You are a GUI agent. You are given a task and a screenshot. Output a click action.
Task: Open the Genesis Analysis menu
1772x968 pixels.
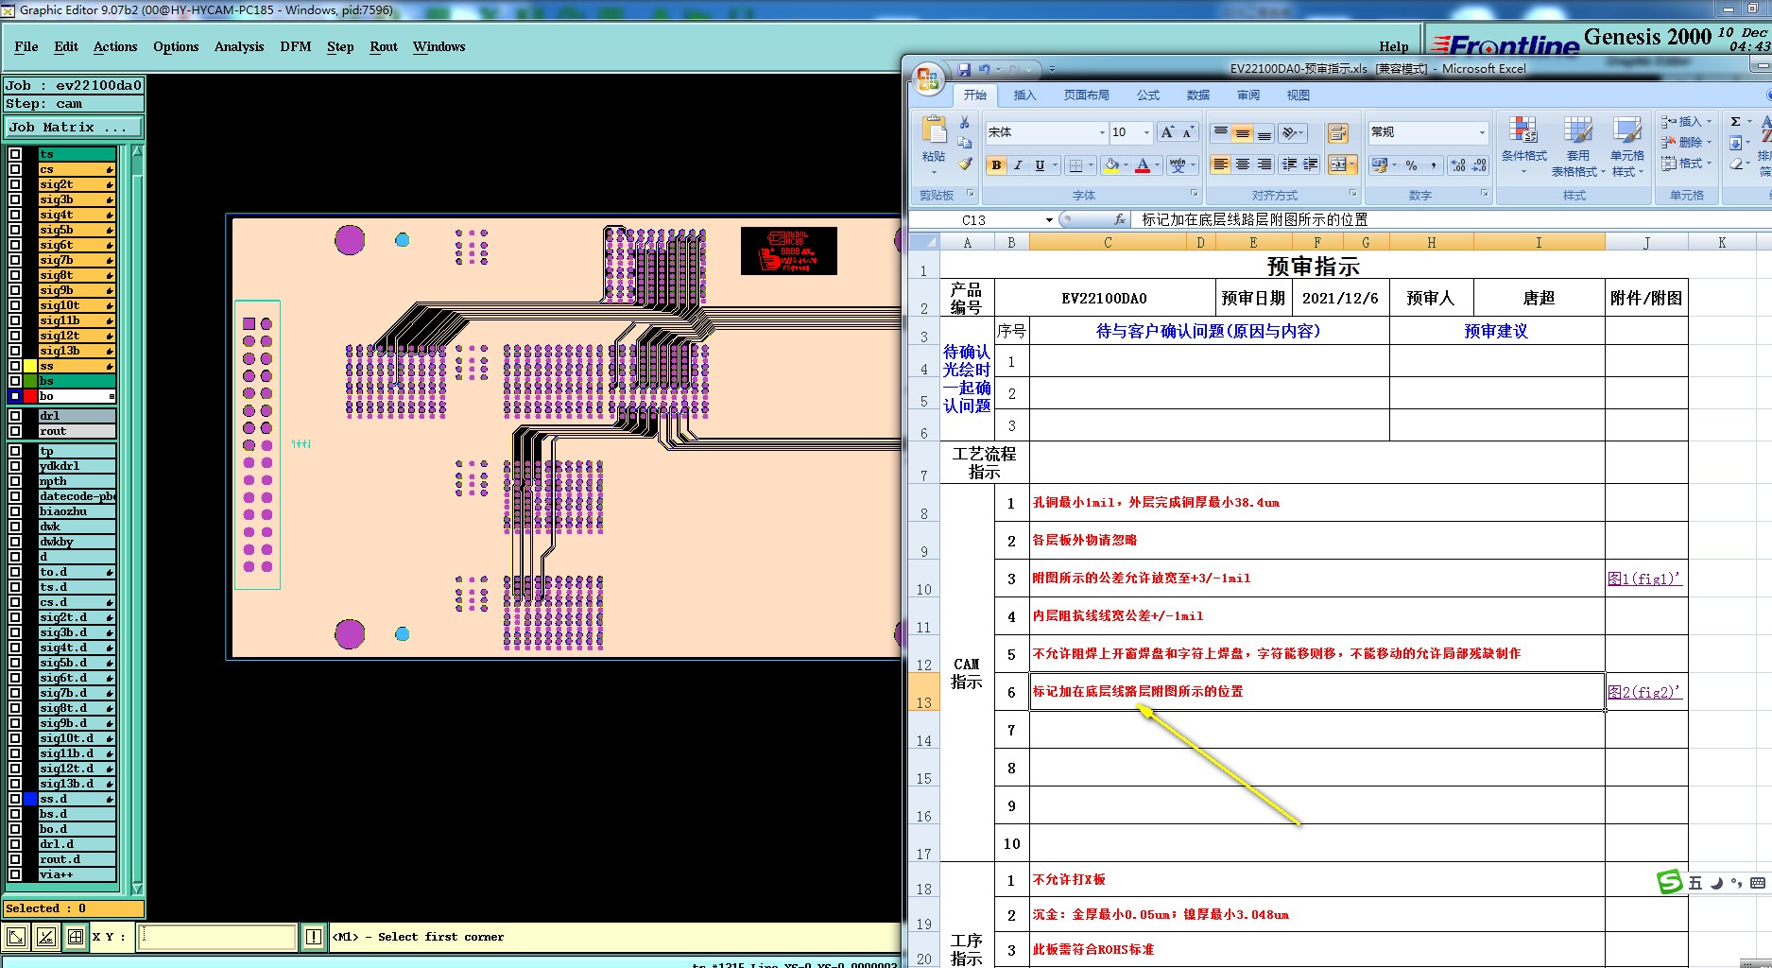[239, 46]
